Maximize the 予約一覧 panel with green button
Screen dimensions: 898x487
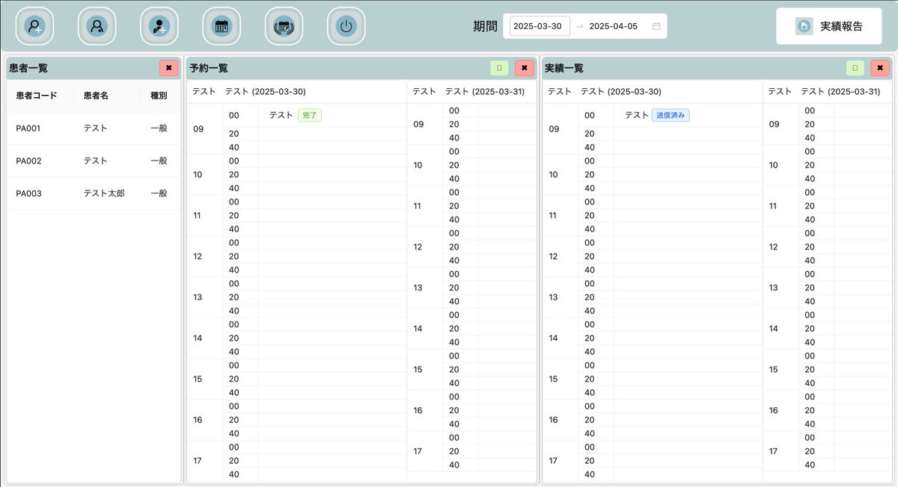coord(499,68)
